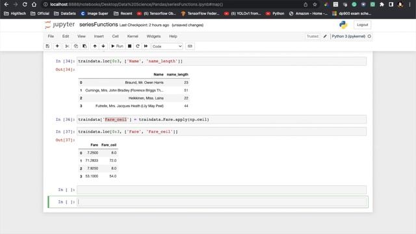Click the user profile avatar
Viewport: 416px width, 234px height.
click(x=400, y=5)
